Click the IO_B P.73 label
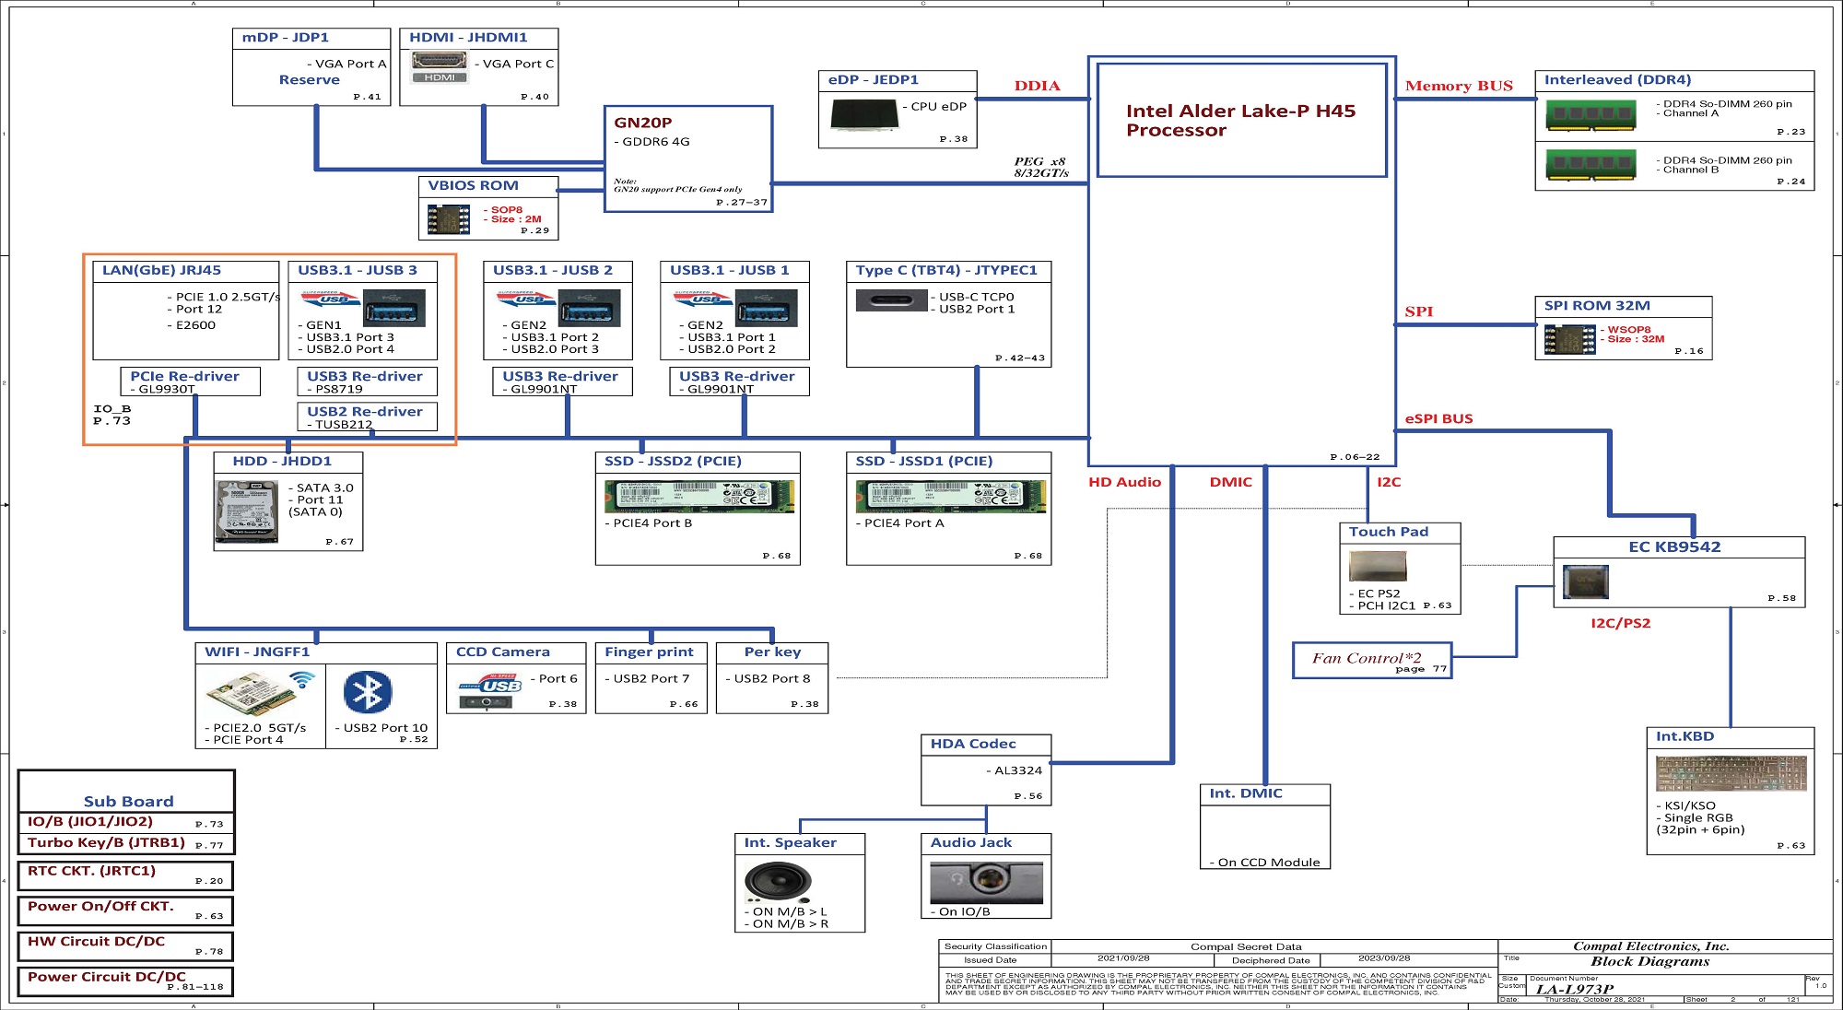 coord(112,415)
